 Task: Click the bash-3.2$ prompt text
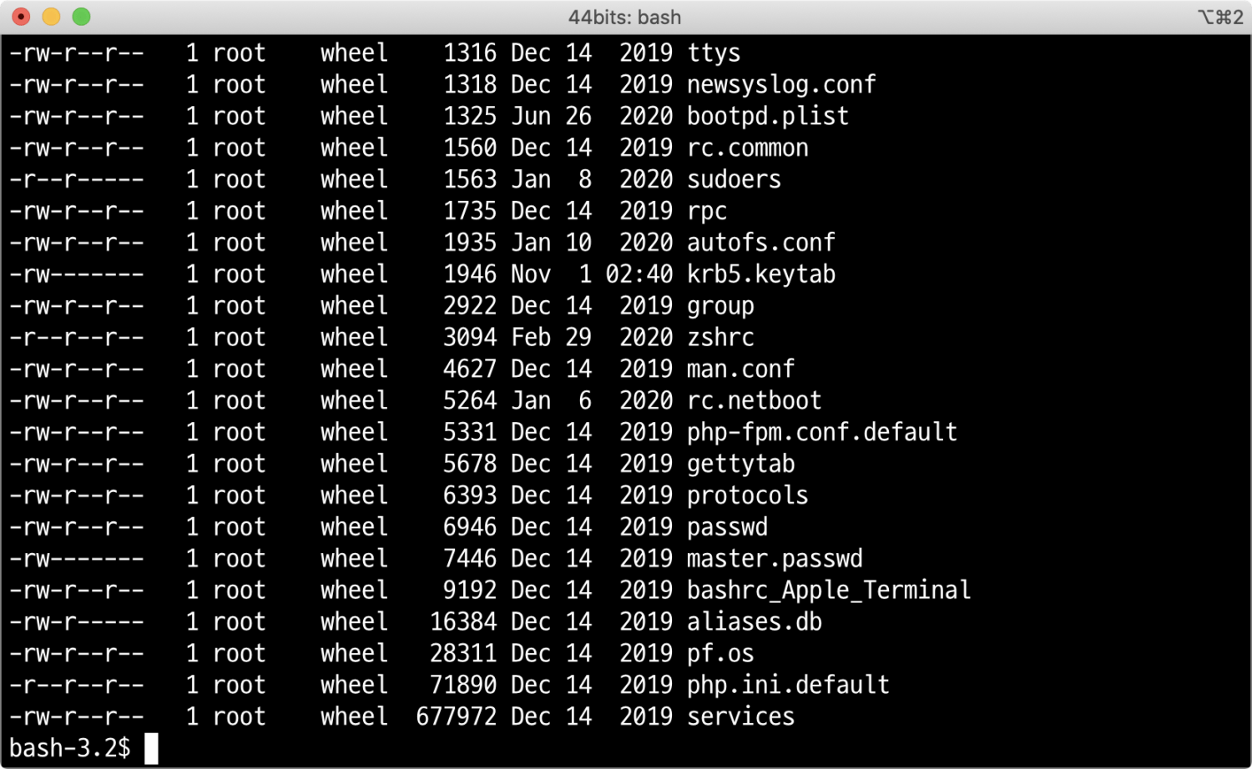click(x=69, y=748)
